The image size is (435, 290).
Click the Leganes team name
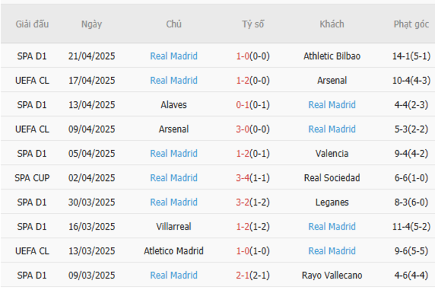(x=332, y=202)
